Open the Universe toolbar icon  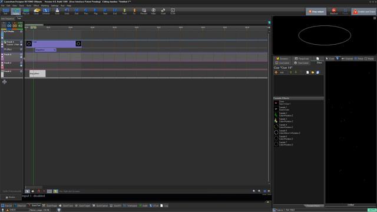pyautogui.click(x=46, y=11)
